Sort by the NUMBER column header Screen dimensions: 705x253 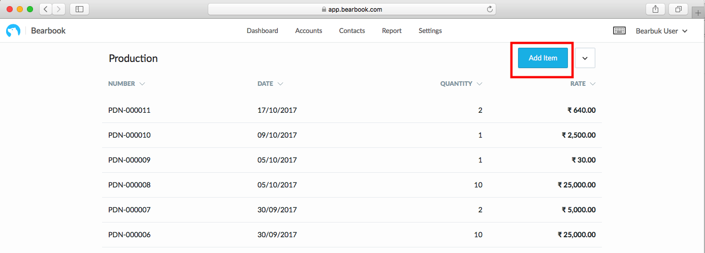pyautogui.click(x=126, y=84)
